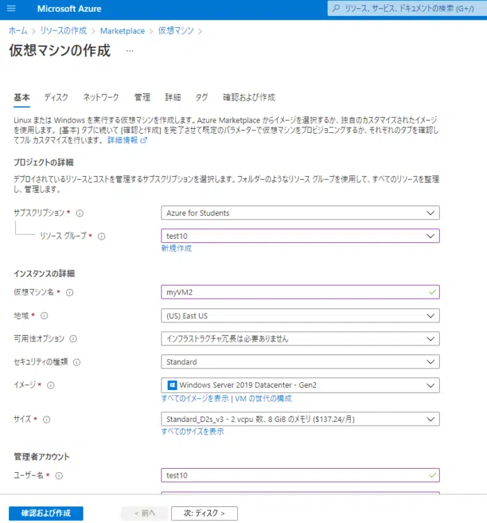Open the 確認および作成 tab

(x=248, y=97)
